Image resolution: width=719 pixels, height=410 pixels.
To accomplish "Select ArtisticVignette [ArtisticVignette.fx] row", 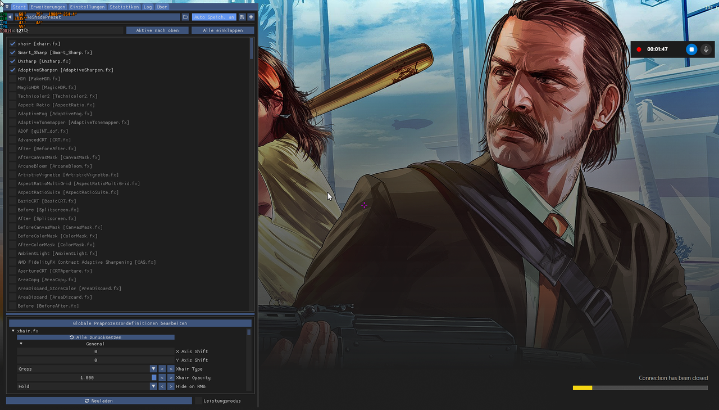I will [x=68, y=175].
